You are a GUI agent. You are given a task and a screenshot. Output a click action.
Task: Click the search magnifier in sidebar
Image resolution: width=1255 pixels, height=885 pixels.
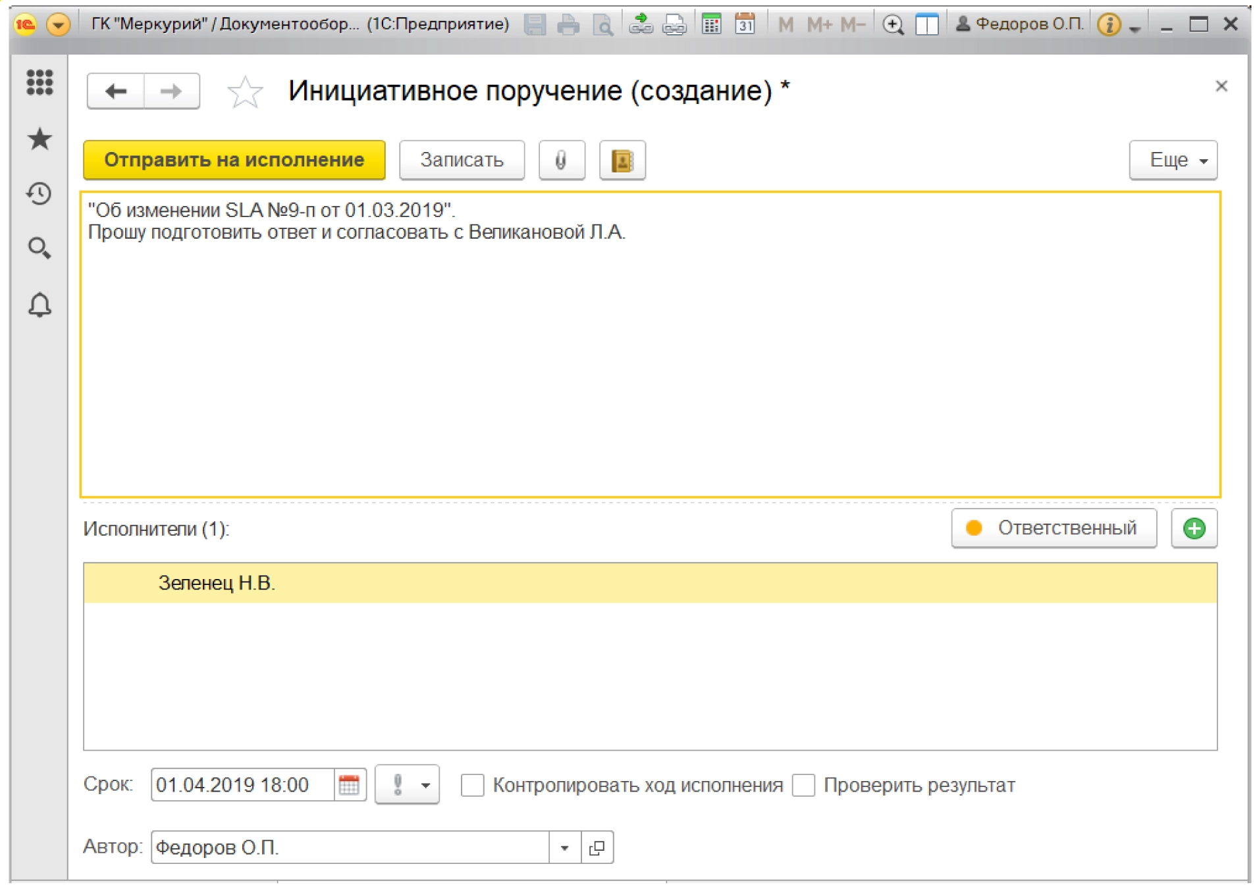[40, 248]
